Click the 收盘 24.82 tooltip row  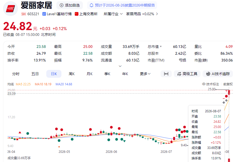point(206,122)
